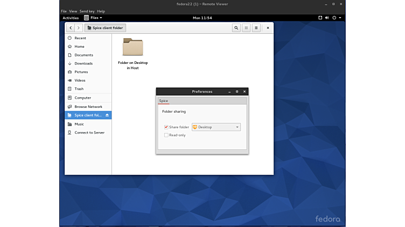Image resolution: width=405 pixels, height=227 pixels.
Task: Click the Activities button
Action: click(x=71, y=18)
